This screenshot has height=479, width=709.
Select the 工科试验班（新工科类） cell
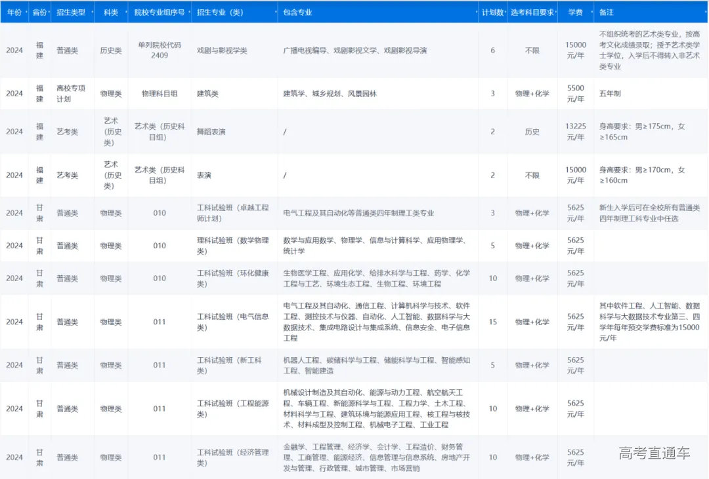[229, 365]
